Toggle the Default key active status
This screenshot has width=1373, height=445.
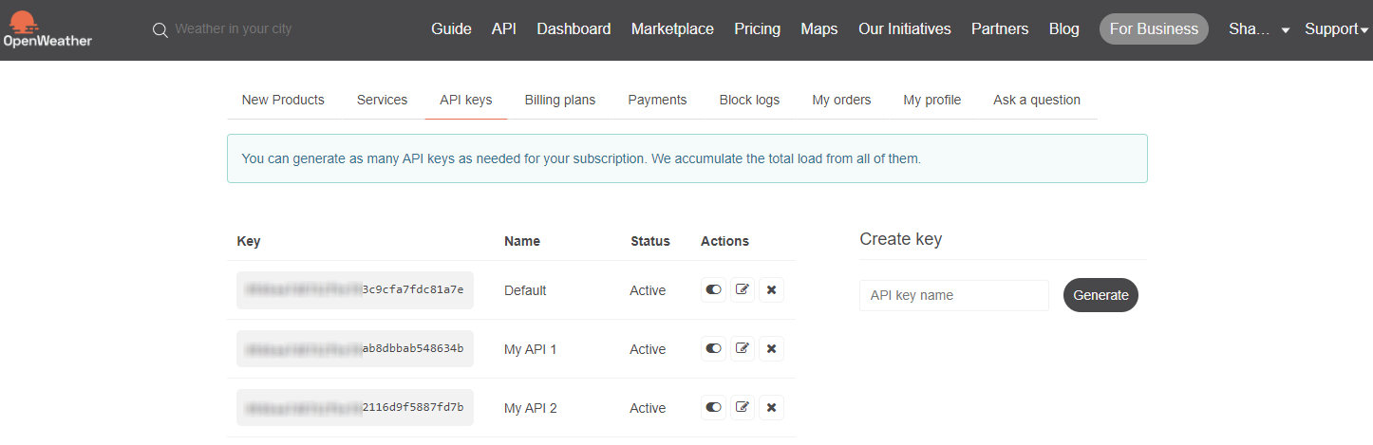[713, 290]
